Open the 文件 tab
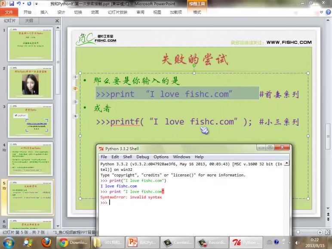This screenshot has height=249, width=332. (9, 12)
